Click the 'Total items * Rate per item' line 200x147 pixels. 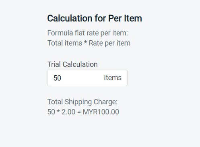coord(89,43)
